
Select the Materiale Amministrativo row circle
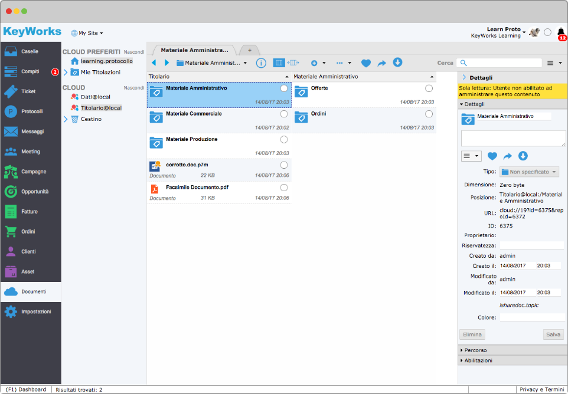tap(284, 88)
